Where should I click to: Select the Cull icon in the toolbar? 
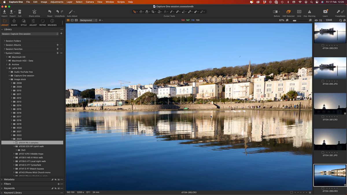click(x=19, y=12)
